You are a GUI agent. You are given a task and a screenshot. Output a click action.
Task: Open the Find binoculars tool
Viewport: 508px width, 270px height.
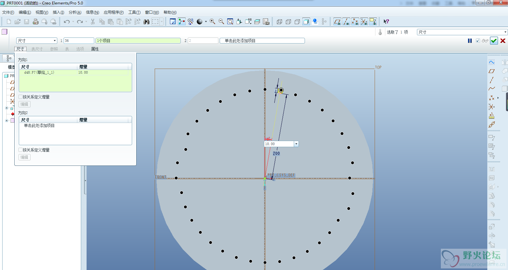146,22
